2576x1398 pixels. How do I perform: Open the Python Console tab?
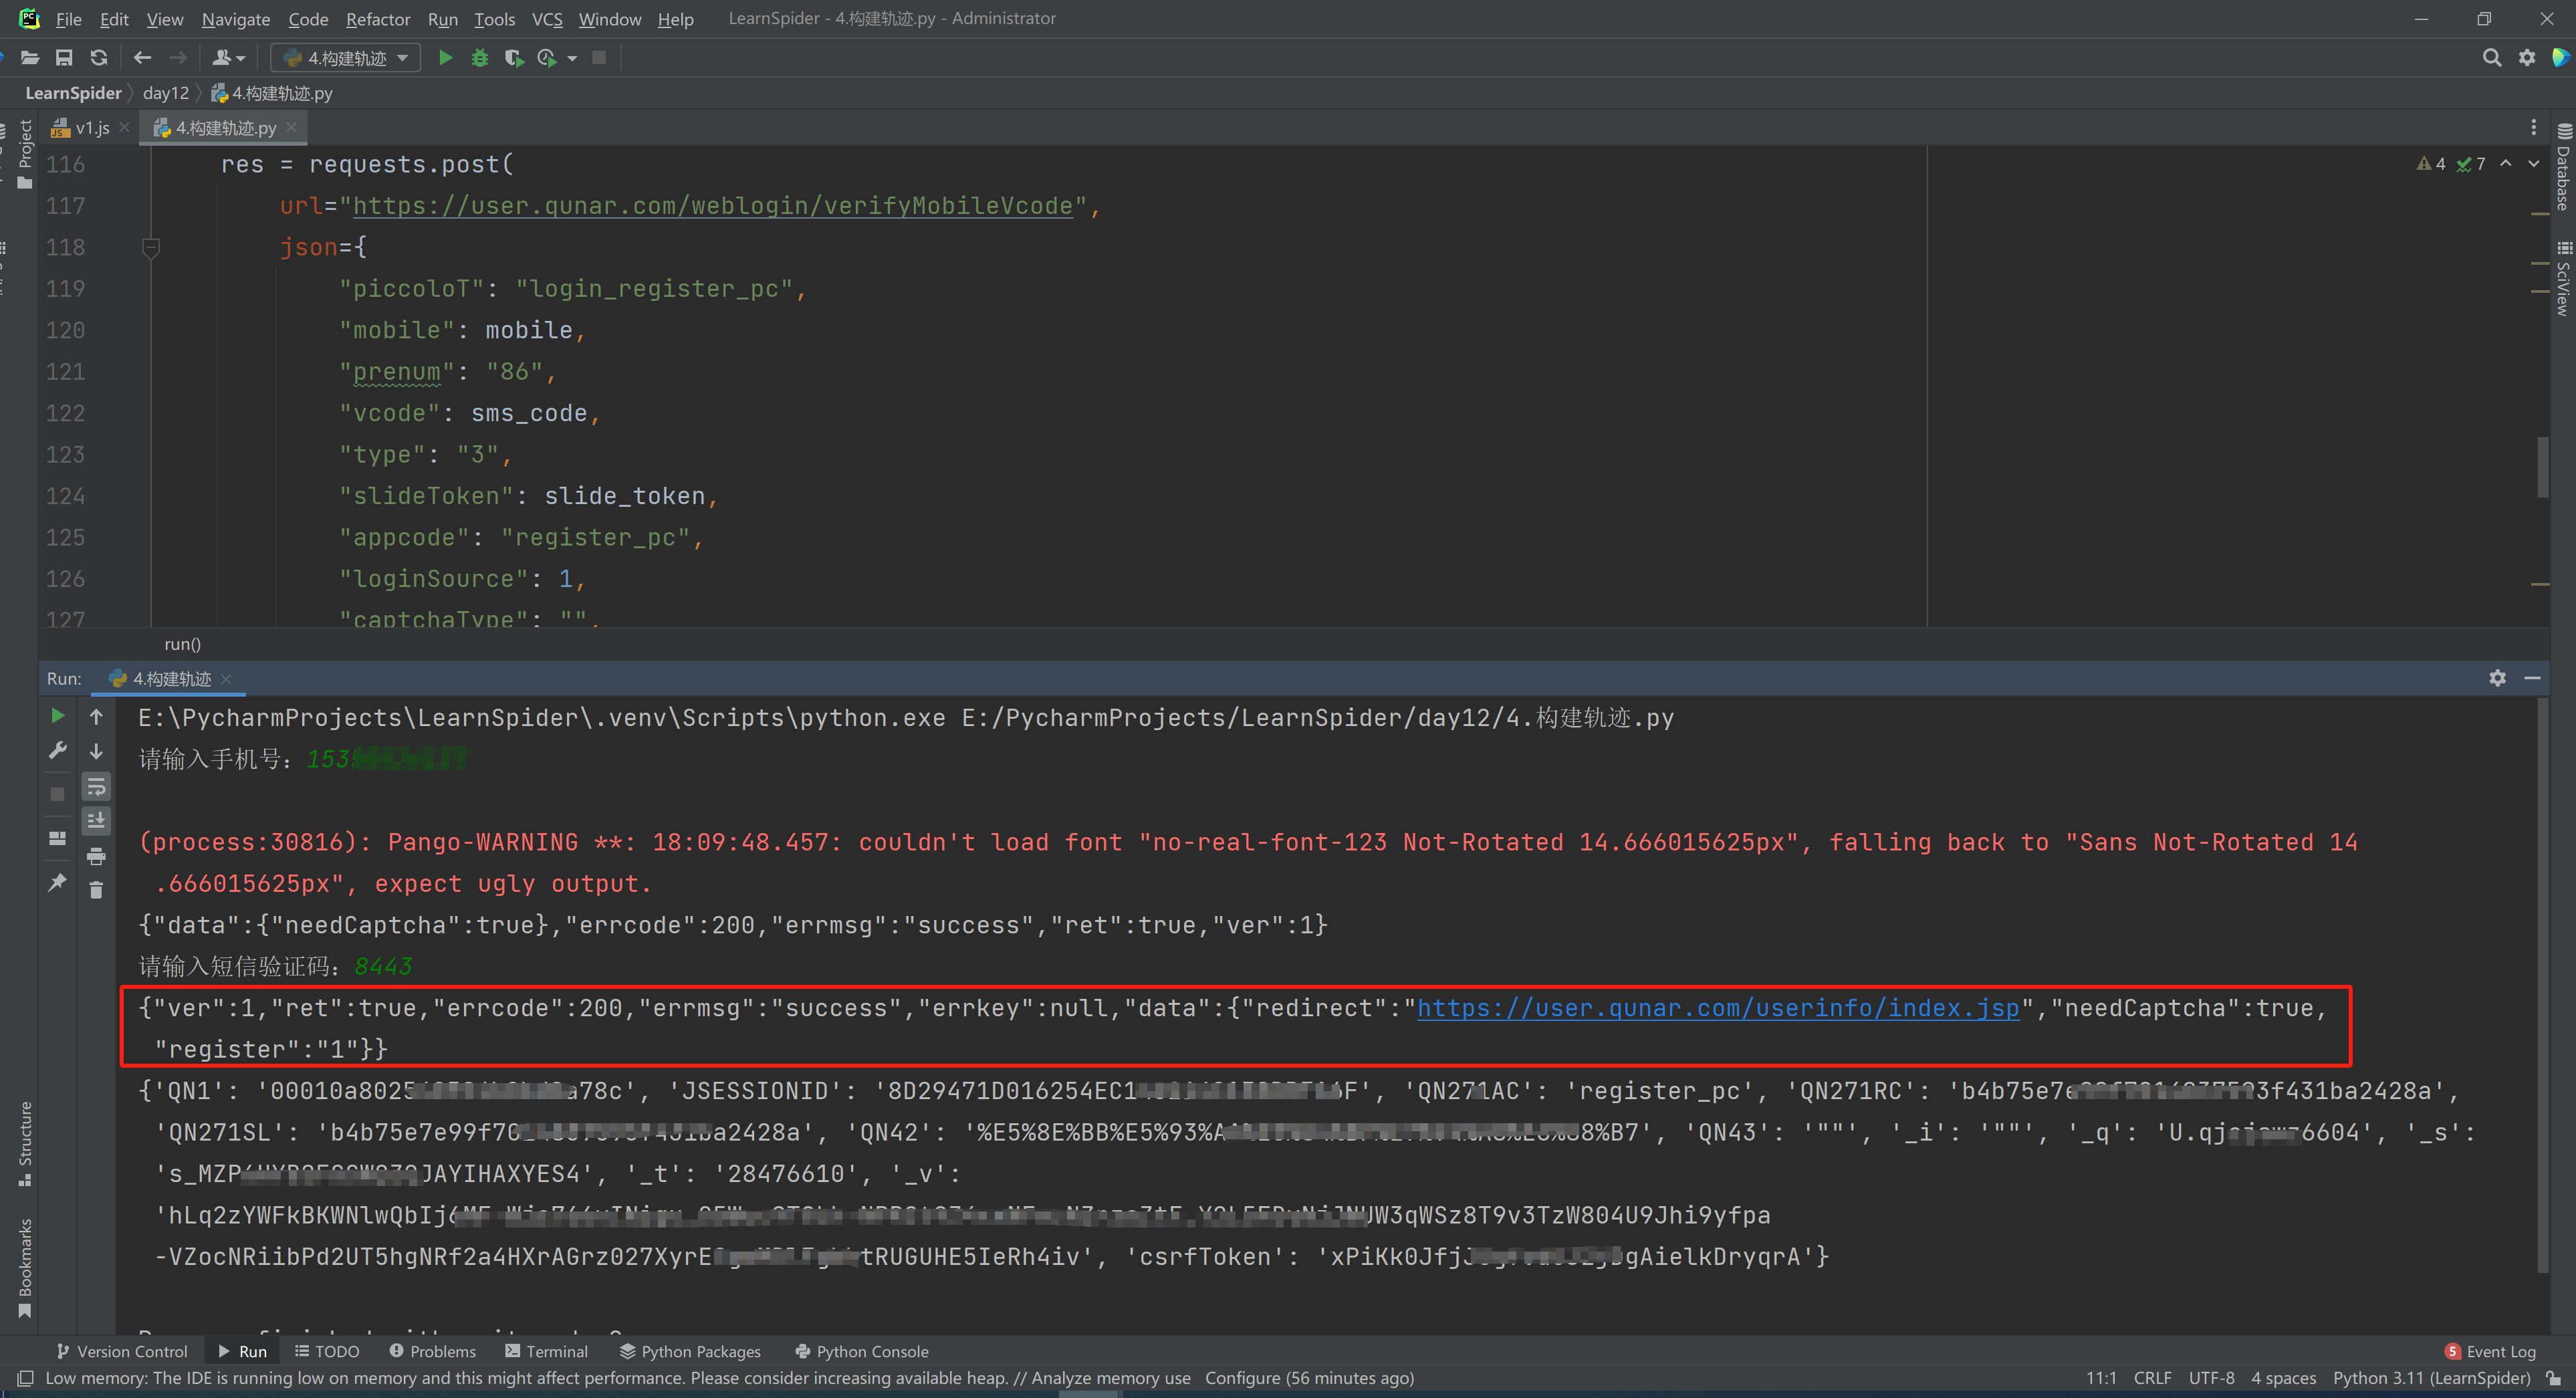[x=862, y=1352]
